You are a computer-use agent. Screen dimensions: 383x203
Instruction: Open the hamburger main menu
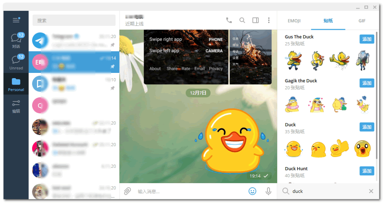16,20
